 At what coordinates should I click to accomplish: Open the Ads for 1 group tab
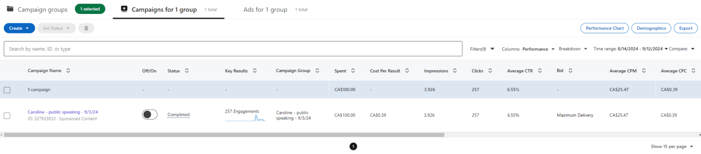(x=265, y=9)
